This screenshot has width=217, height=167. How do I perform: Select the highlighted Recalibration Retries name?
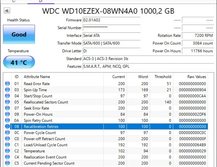click(41, 126)
